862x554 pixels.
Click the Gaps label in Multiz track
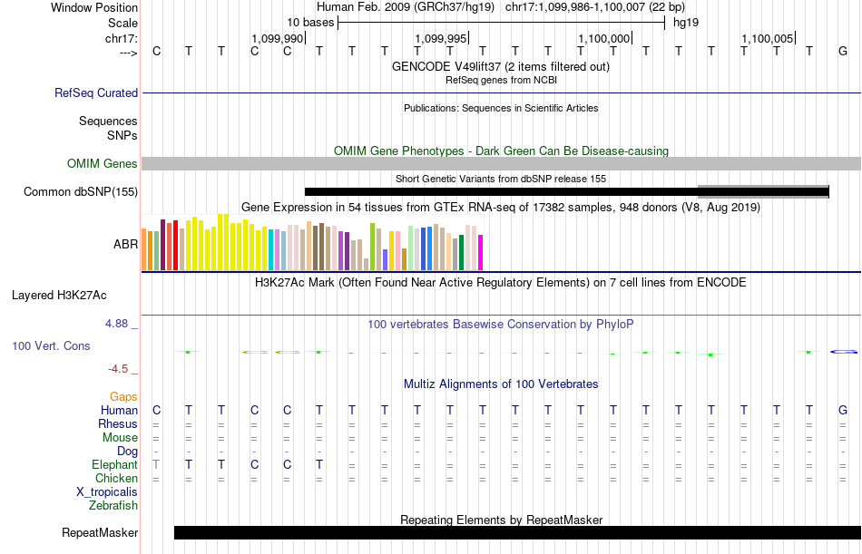(x=123, y=397)
